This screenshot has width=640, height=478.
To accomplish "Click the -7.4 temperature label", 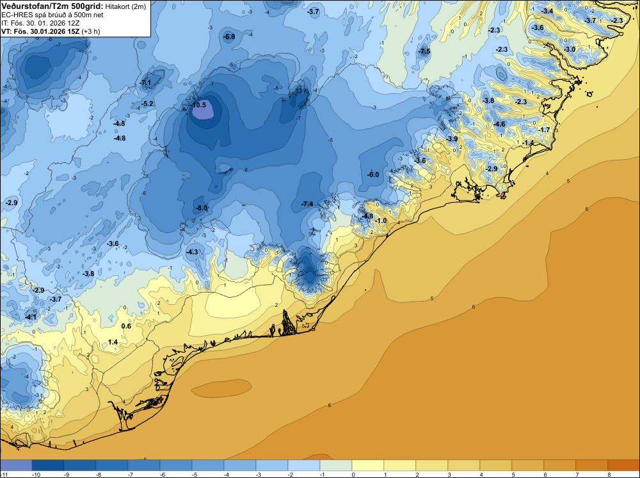I will click(x=307, y=204).
